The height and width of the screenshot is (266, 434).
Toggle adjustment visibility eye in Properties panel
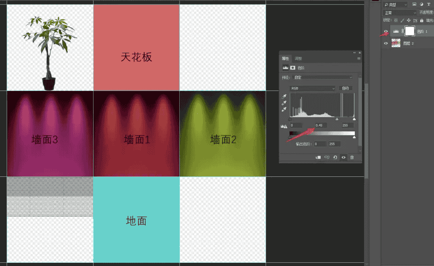(x=343, y=157)
